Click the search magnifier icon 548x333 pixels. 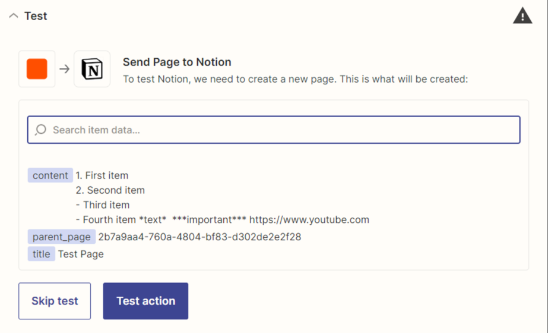click(40, 130)
